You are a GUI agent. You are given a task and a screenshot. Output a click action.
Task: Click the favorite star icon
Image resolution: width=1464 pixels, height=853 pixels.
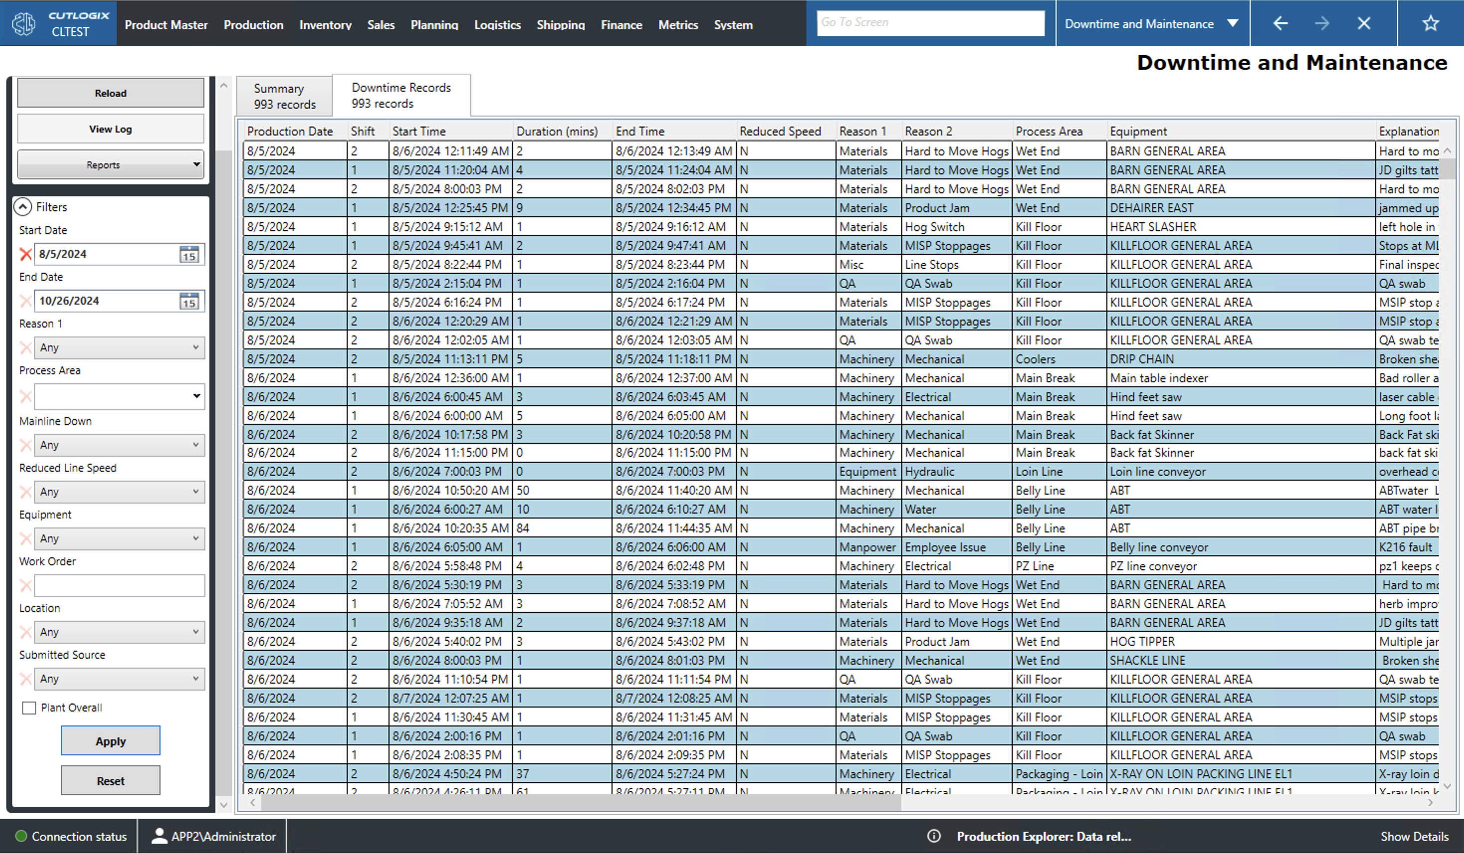1430,23
